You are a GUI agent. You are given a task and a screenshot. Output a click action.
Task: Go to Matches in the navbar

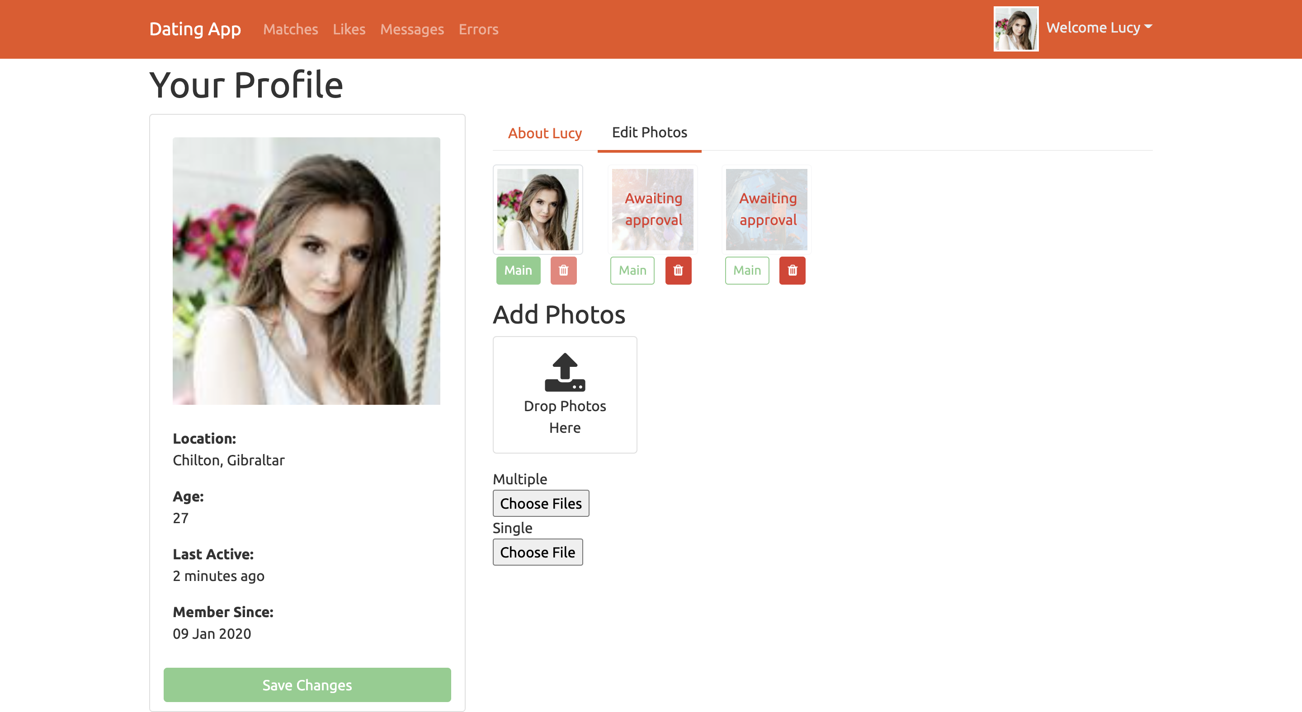(290, 29)
